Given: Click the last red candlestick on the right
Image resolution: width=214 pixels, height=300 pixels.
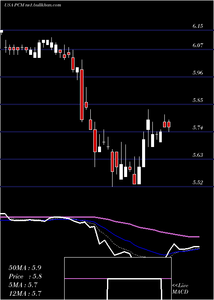Looking at the screenshot, I should (169, 124).
